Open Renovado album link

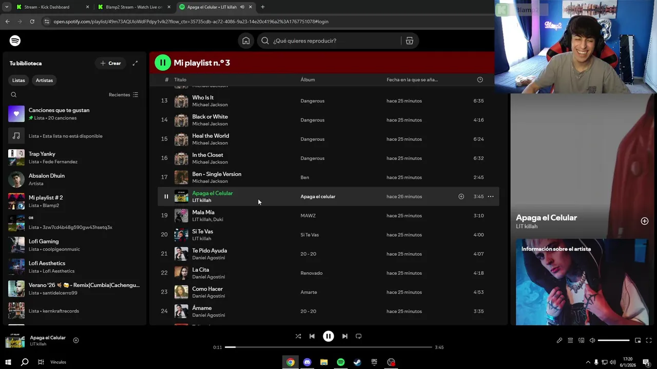click(x=312, y=273)
